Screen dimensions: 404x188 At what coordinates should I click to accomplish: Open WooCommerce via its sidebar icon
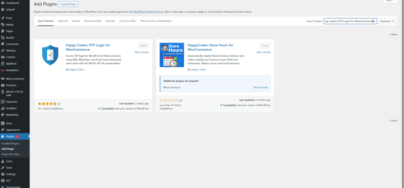[x=3, y=79]
